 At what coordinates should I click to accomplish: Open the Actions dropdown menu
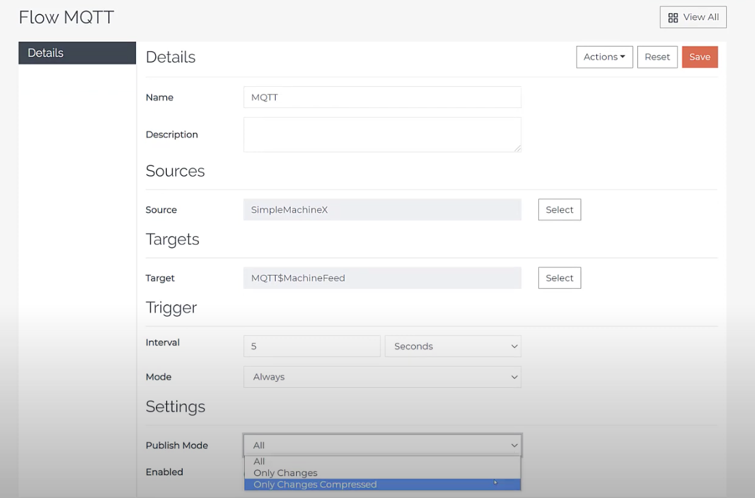pos(604,57)
